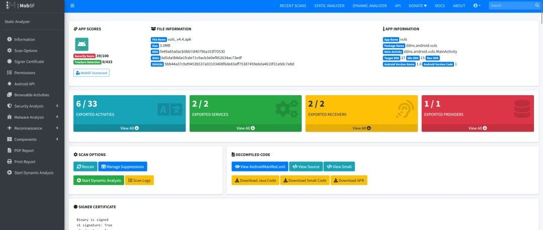Click the Exported Receivers ear icon

pos(405,109)
